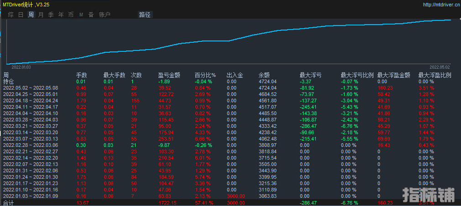This screenshot has height=206, width=461.
Task: Click the 2022.01.03 start date chart marker
Action: [x=21, y=67]
